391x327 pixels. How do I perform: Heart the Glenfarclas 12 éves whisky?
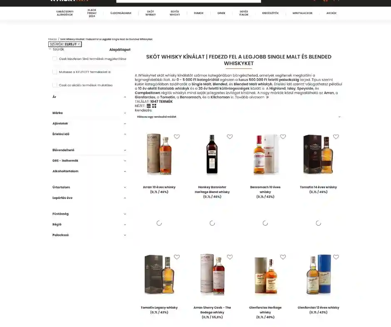coord(336,257)
